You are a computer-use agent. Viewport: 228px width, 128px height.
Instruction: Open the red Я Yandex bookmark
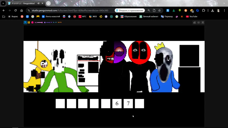coord(22,16)
